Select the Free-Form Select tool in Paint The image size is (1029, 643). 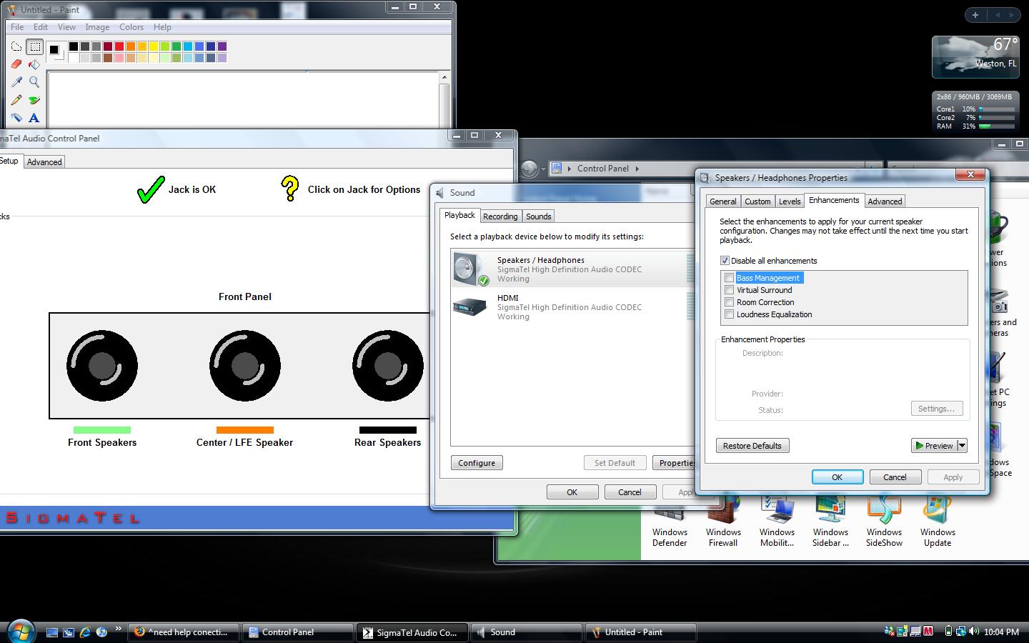16,47
